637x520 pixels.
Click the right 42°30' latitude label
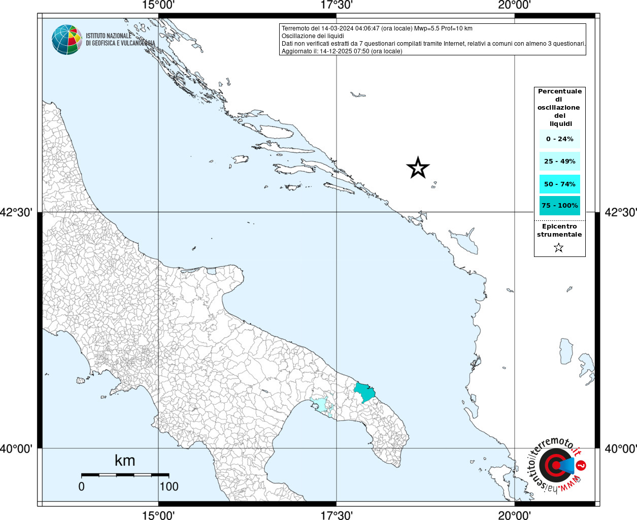pyautogui.click(x=620, y=212)
